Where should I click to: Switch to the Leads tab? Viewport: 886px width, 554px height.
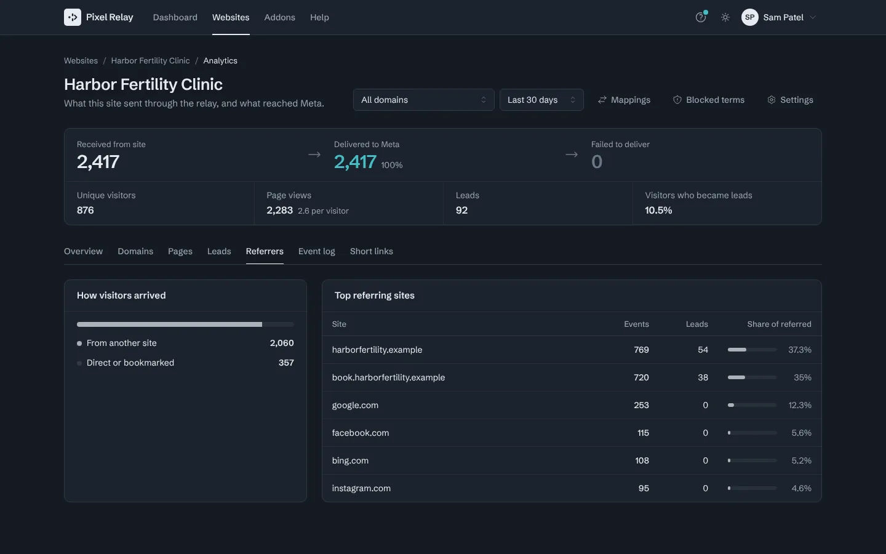click(219, 251)
